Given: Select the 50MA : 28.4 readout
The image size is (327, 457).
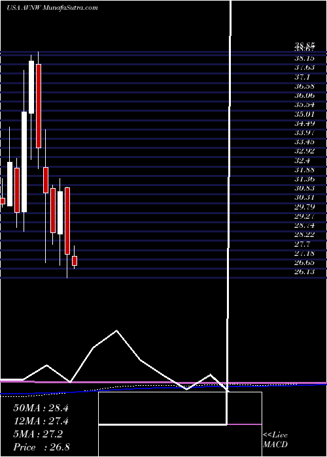Looking at the screenshot, I should (41, 408).
